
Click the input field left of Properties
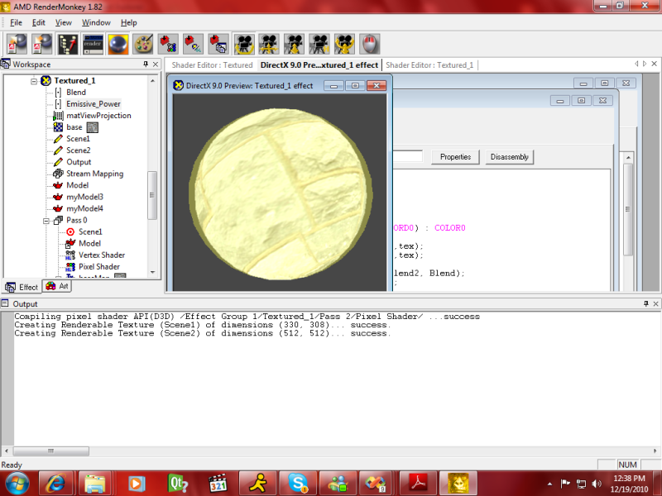click(408, 156)
